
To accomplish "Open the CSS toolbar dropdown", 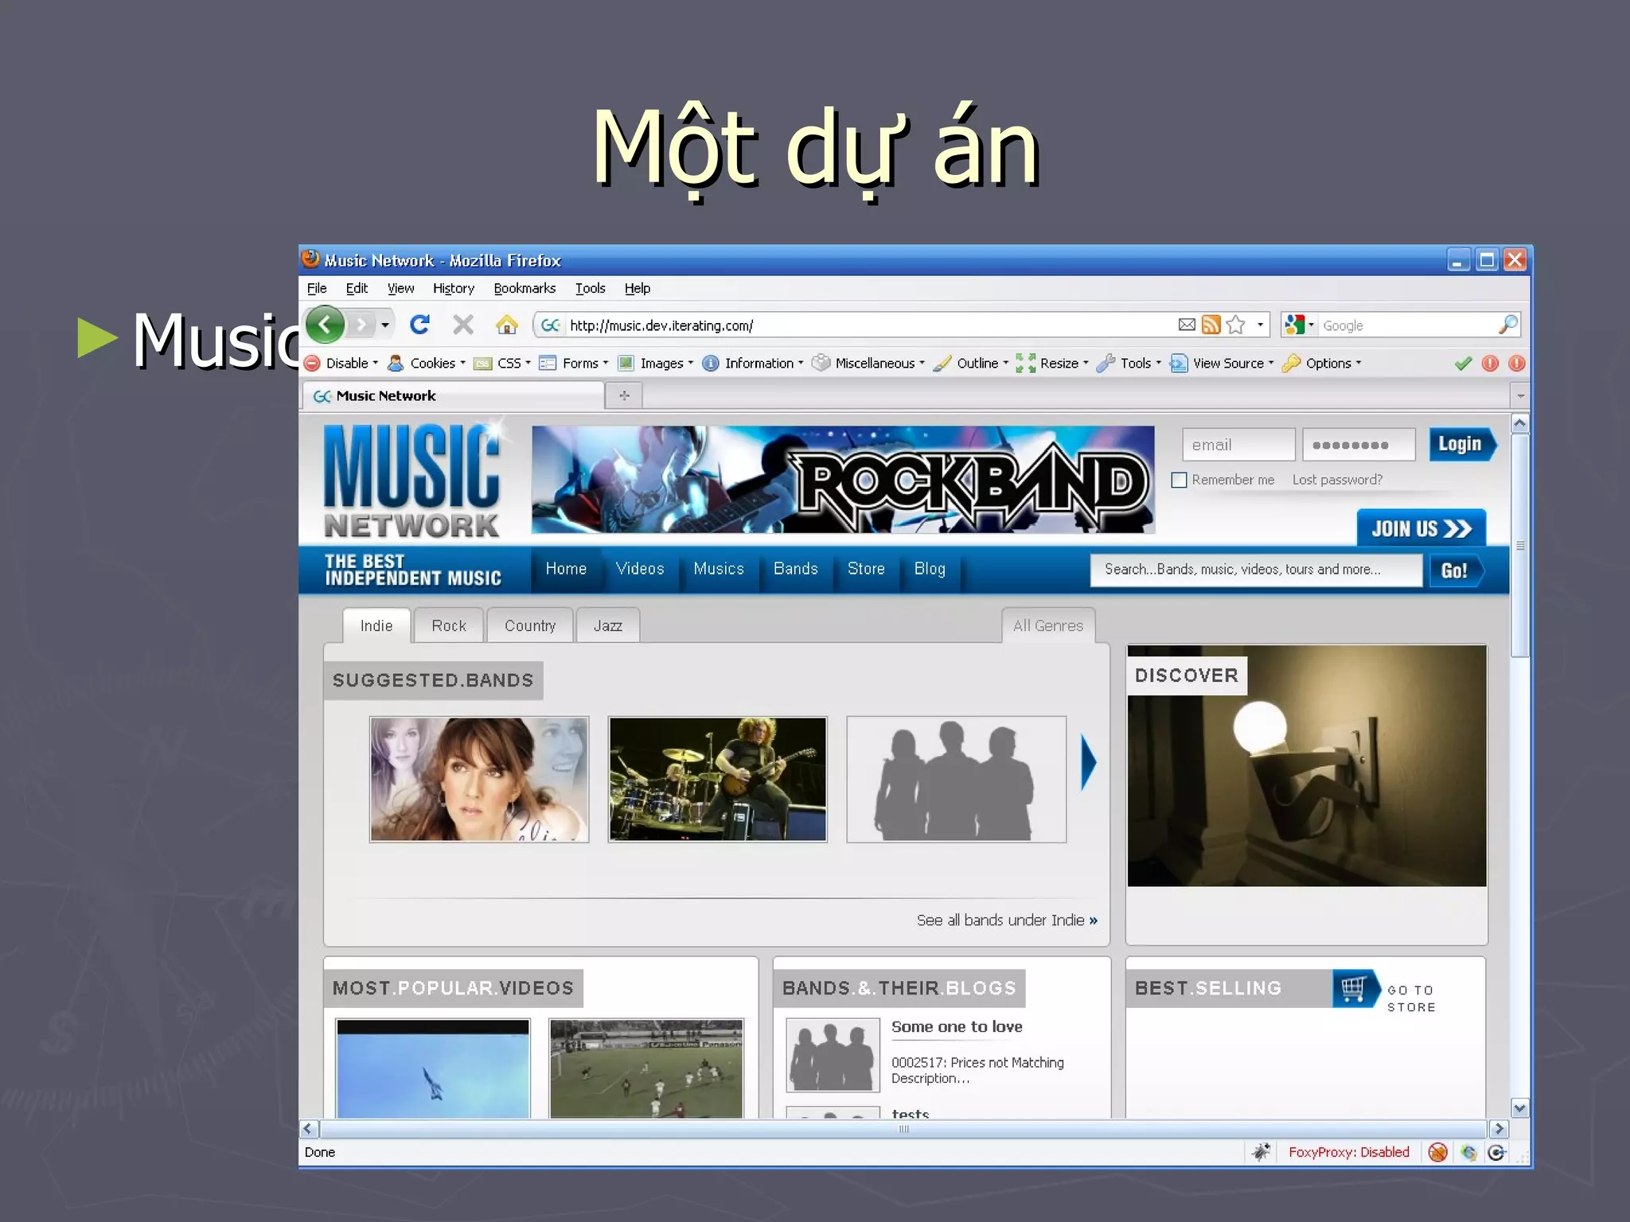I will pyautogui.click(x=502, y=364).
